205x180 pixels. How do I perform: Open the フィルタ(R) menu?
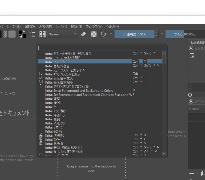point(45,26)
